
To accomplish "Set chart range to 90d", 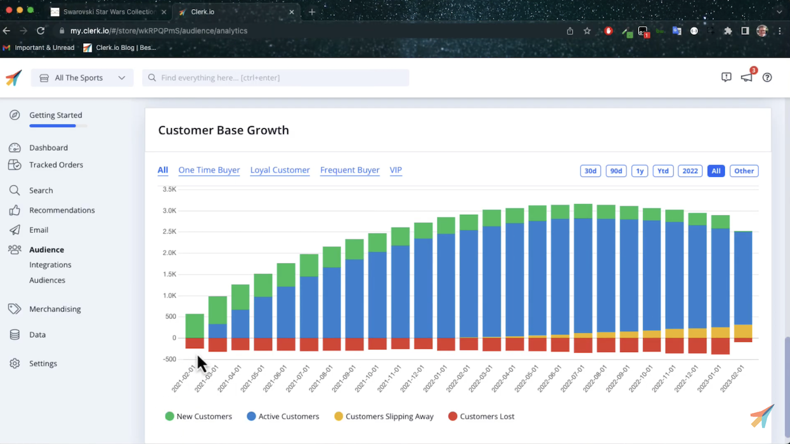I will tap(616, 171).
